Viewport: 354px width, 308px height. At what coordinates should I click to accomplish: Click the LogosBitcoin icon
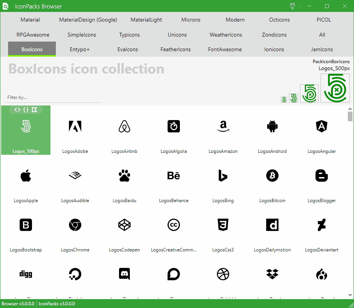coord(272,176)
